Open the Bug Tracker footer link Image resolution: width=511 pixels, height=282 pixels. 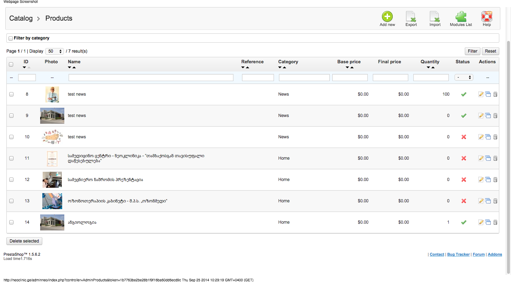pyautogui.click(x=458, y=254)
